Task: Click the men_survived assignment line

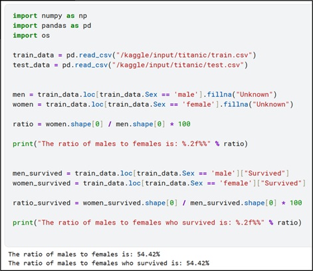Action: [x=151, y=173]
